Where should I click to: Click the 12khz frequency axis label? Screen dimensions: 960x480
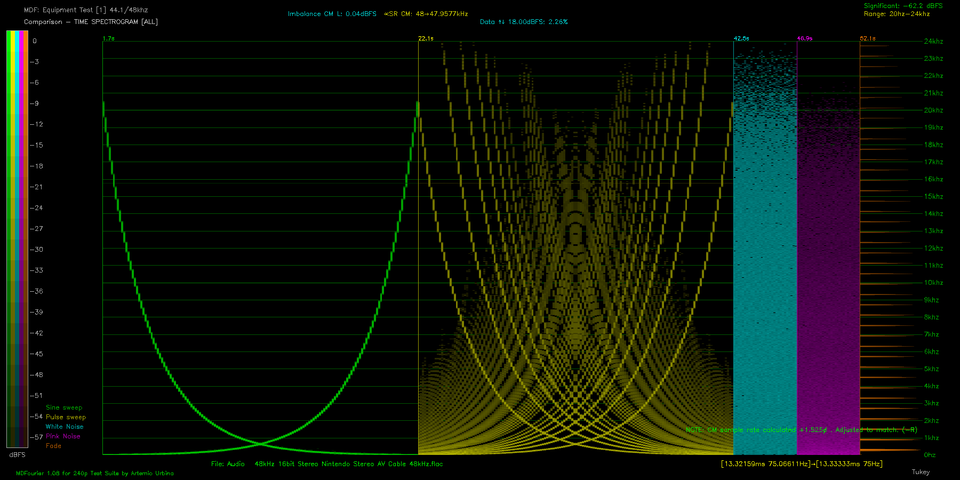[x=933, y=249]
